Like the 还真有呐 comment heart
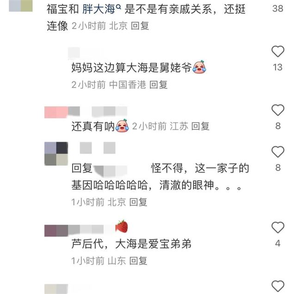Screen dimensions: 296x294 click(277, 110)
